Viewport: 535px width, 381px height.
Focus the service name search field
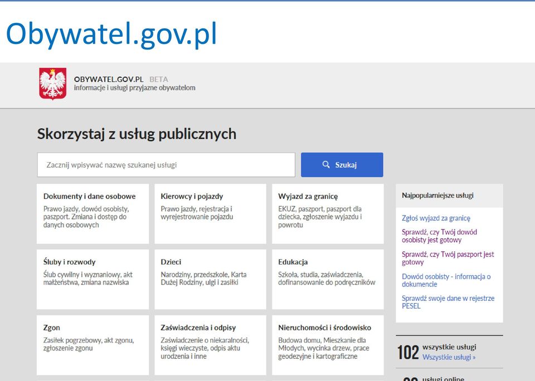pos(166,165)
